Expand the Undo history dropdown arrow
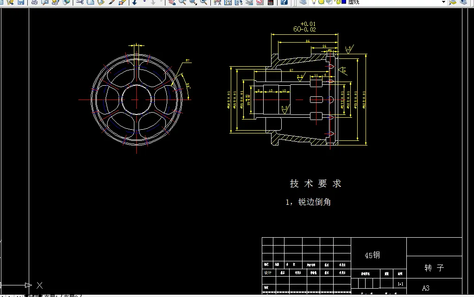Image resolution: width=474 pixels, height=297 pixels. (144, 2)
